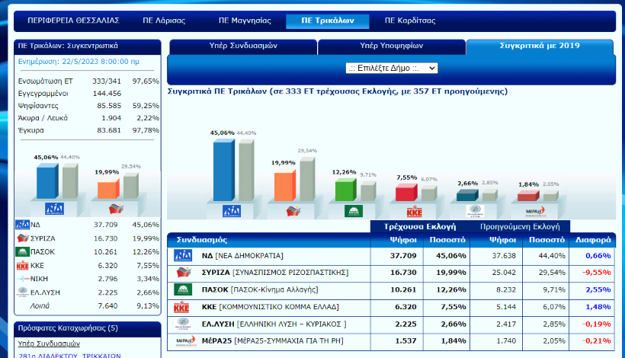Image resolution: width=625 pixels, height=358 pixels.
Task: Open the 'Επιλέξτε Δήμο' municipality dropdown
Action: 392,68
